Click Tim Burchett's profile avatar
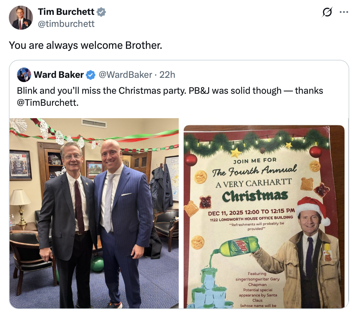The image size is (356, 312). click(21, 18)
